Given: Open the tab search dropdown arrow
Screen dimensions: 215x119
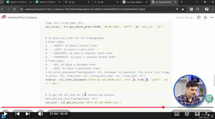Looking at the screenshot, I should click(2, 2).
